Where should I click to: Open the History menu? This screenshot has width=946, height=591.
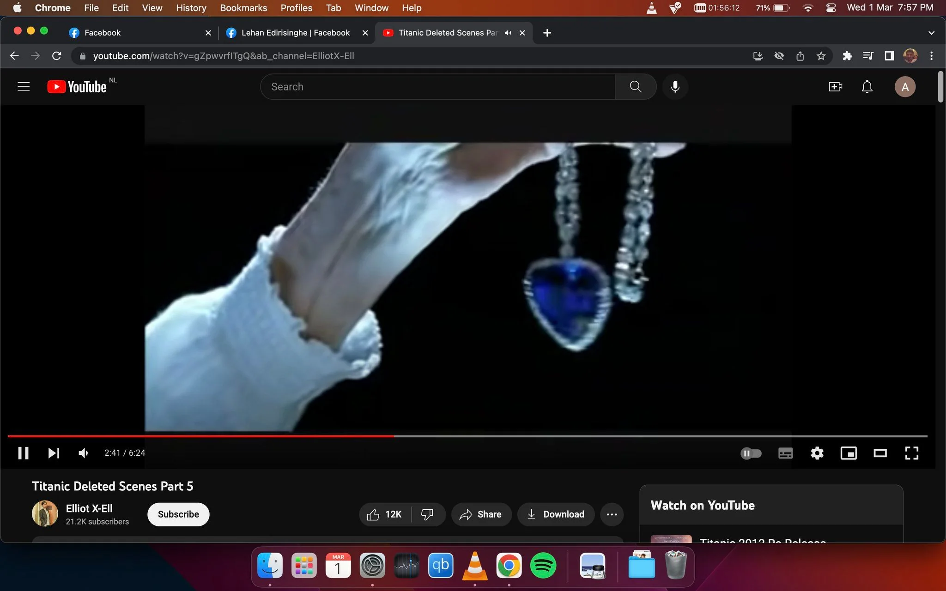point(191,8)
